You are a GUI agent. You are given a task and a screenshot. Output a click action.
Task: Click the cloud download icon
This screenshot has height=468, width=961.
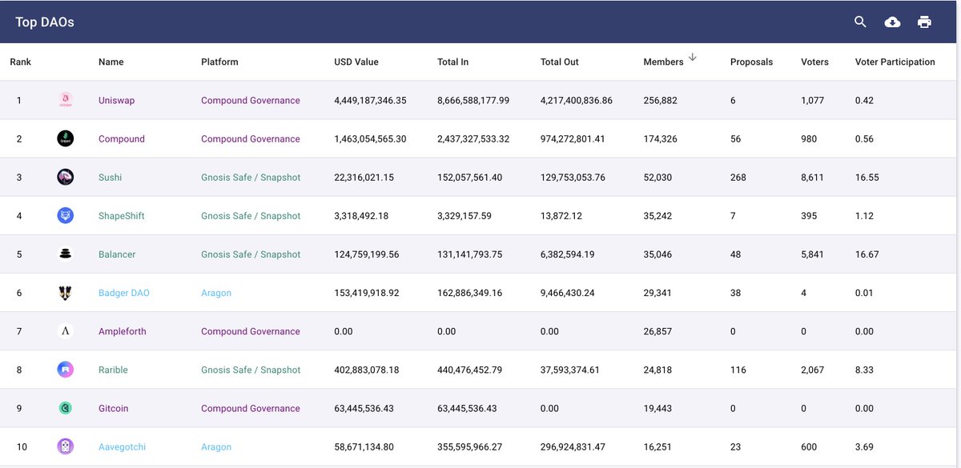(x=892, y=22)
